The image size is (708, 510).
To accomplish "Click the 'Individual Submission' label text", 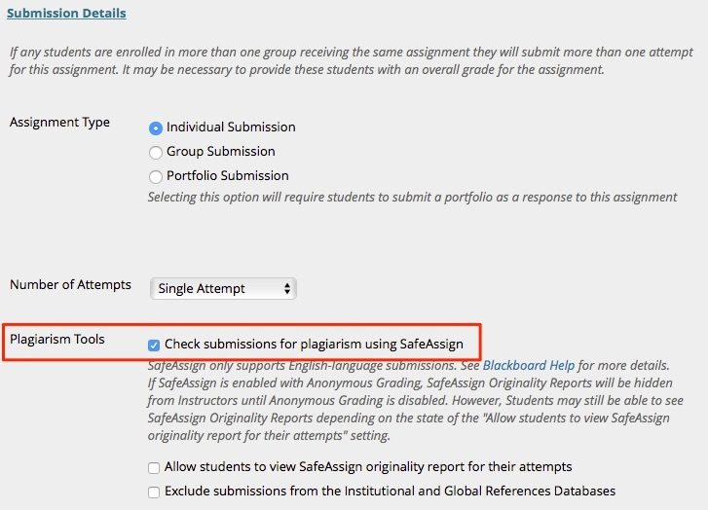I will coord(231,127).
